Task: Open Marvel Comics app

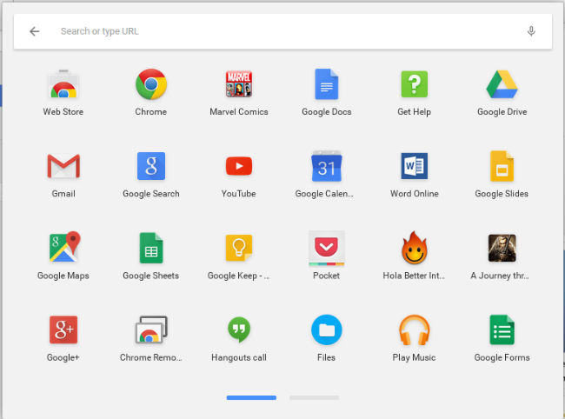Action: coord(238,84)
